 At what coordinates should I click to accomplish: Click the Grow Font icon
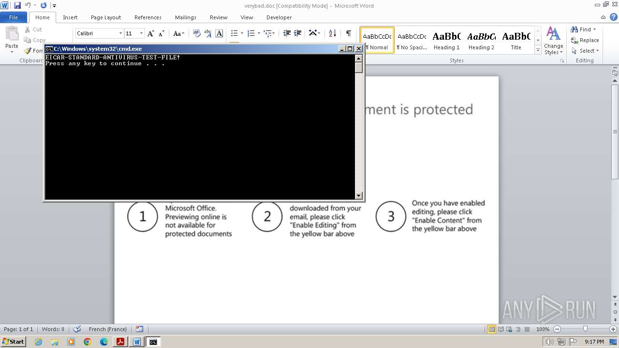point(151,33)
